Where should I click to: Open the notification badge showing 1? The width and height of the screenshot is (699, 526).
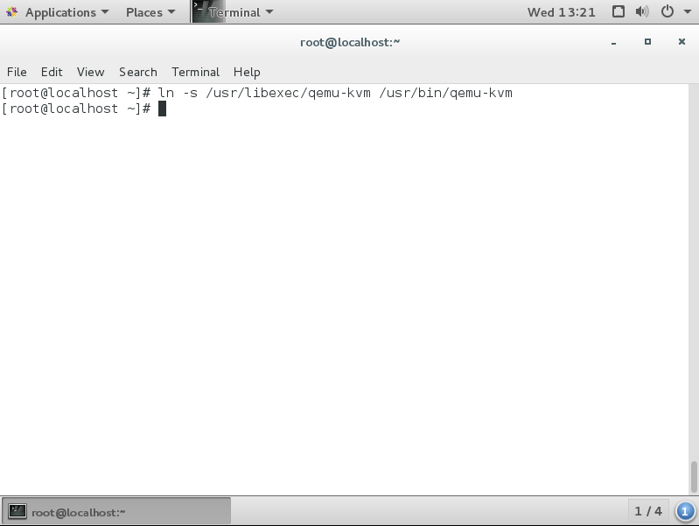pyautogui.click(x=685, y=511)
